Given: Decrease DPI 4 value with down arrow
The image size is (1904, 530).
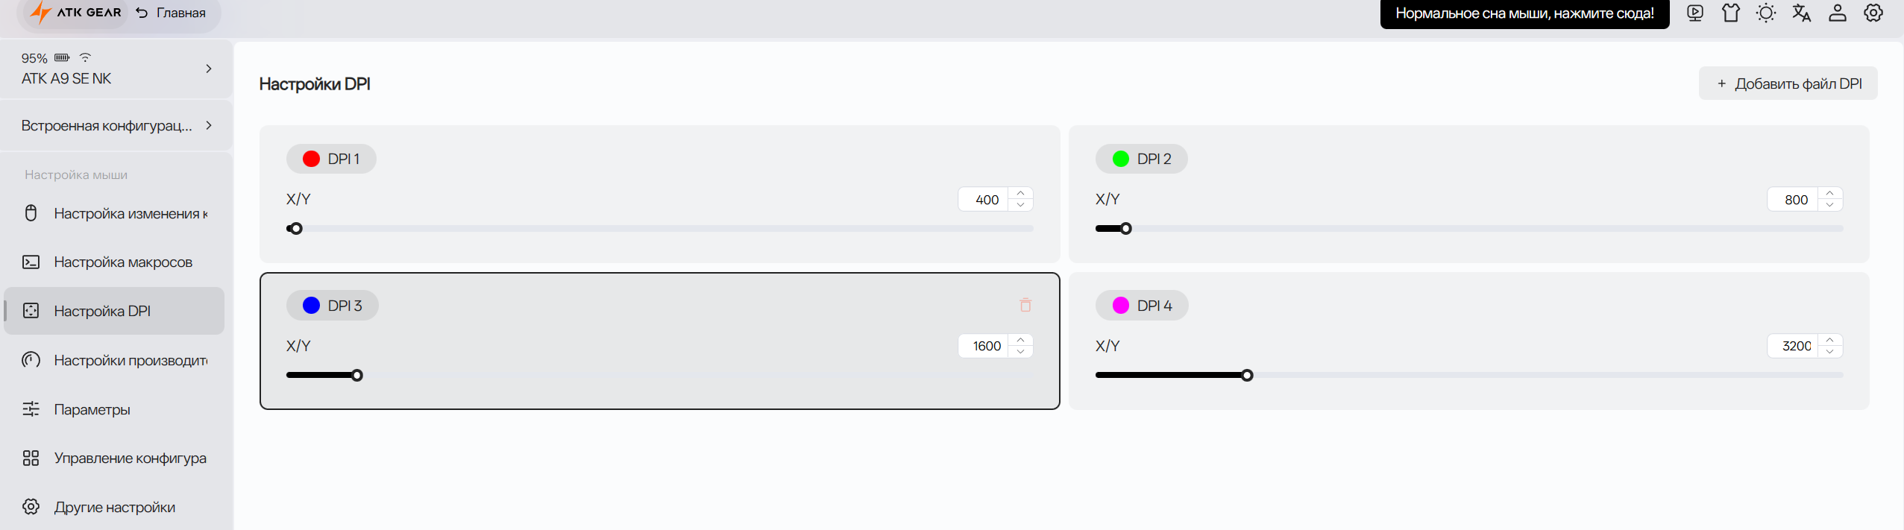Looking at the screenshot, I should 1829,351.
